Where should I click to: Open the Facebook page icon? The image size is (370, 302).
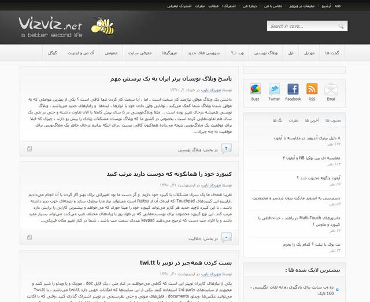pos(293,89)
